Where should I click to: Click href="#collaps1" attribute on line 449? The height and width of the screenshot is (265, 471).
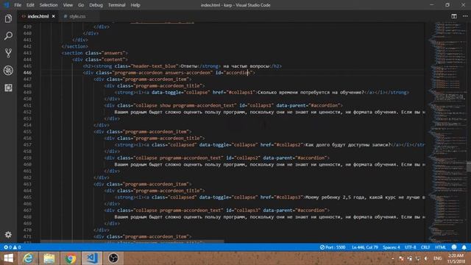pos(234,92)
